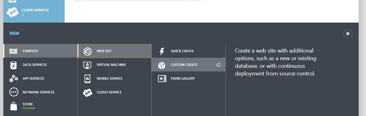
Task: Click the Store shopping bag icon
Action: coord(13,106)
